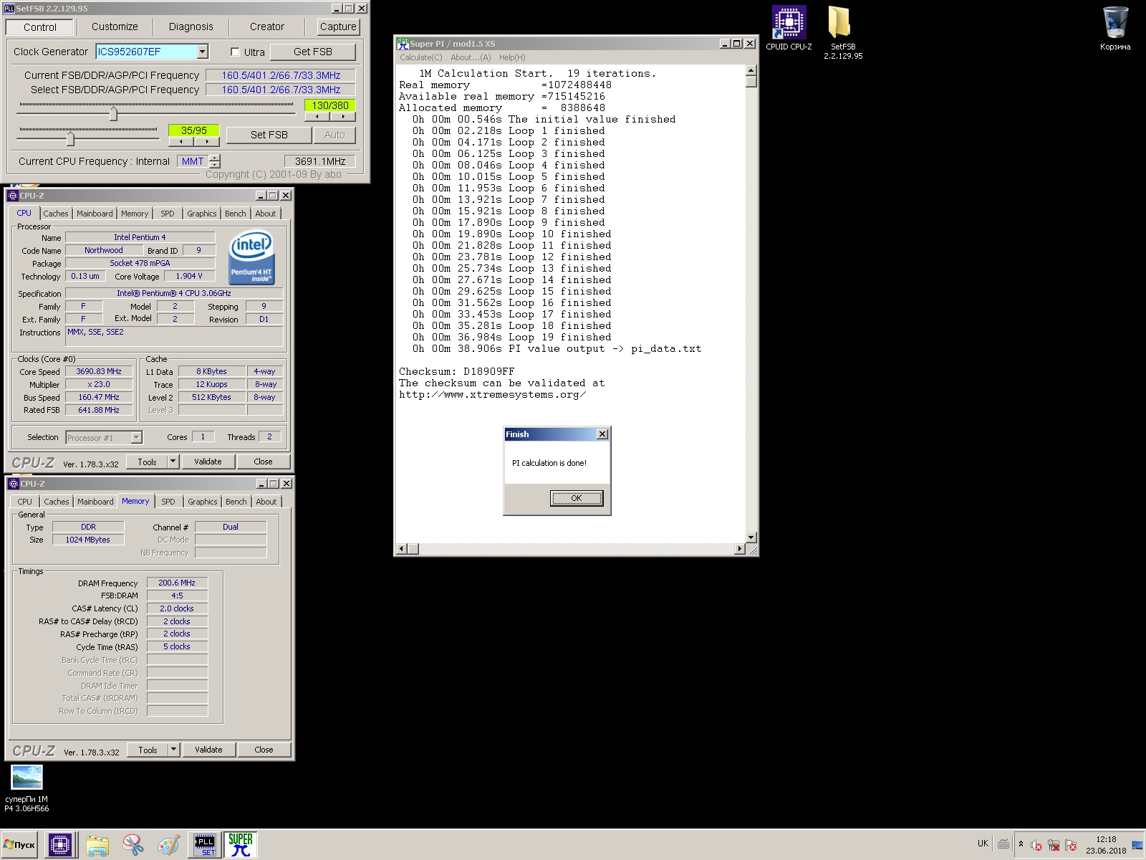Switch to SetFSB PLL taskbar icon
Screen dimensions: 1146x860
205,845
